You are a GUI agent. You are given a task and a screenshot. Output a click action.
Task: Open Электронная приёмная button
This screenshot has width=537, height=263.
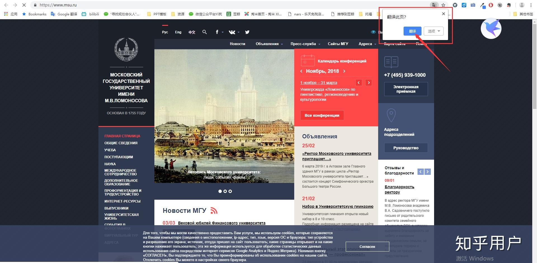[x=406, y=89]
